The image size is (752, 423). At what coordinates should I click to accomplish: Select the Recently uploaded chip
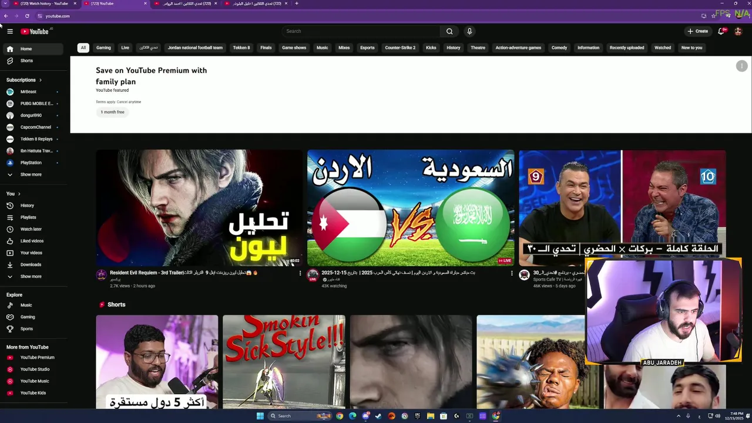click(x=627, y=48)
